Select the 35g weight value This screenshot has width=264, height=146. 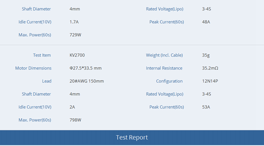pyautogui.click(x=205, y=55)
